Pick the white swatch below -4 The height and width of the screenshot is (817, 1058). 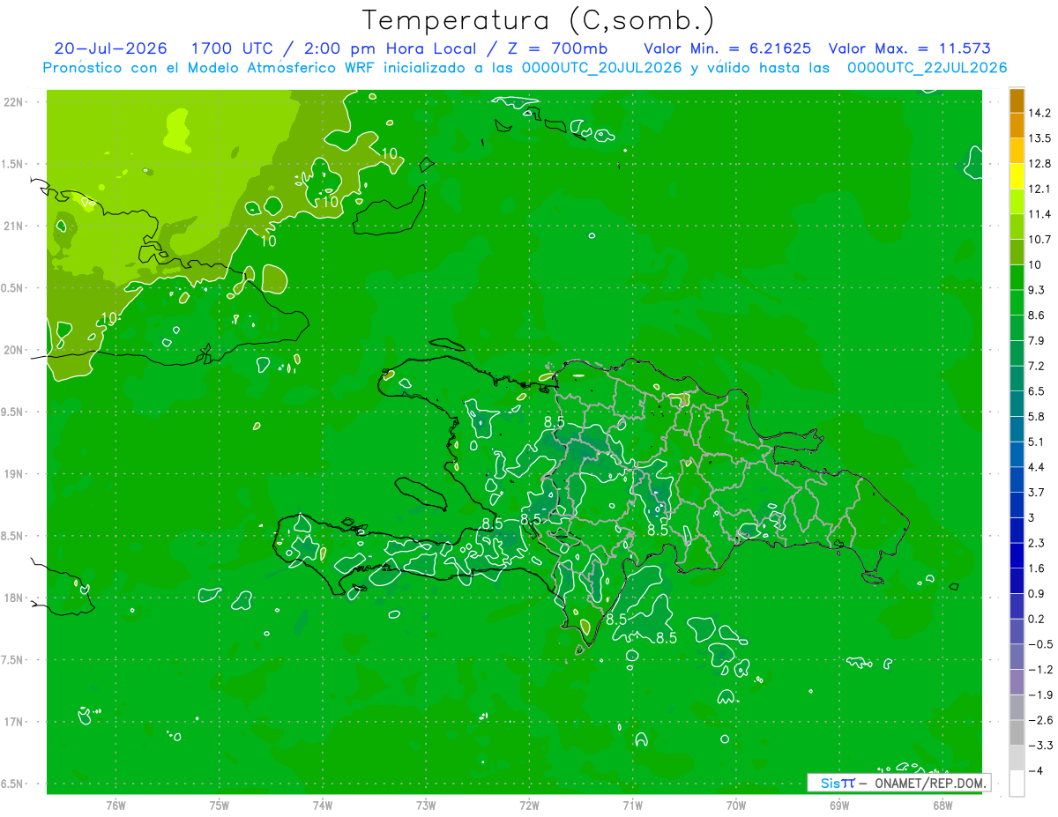tap(1017, 784)
